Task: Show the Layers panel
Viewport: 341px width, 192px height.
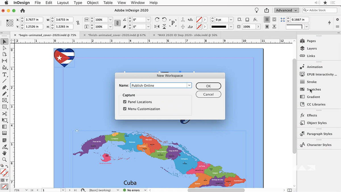Action: [x=311, y=49]
